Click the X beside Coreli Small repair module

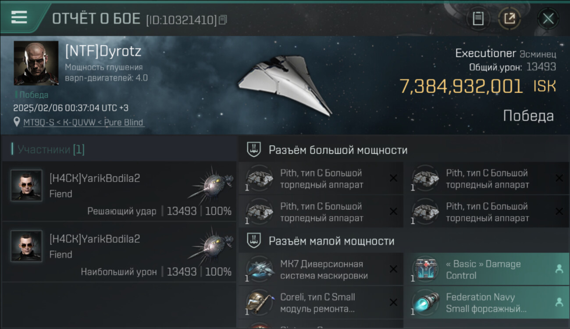(393, 302)
